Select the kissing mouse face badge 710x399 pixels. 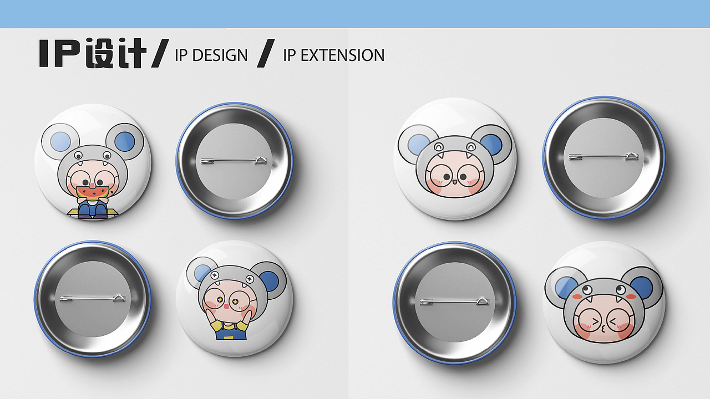click(603, 302)
